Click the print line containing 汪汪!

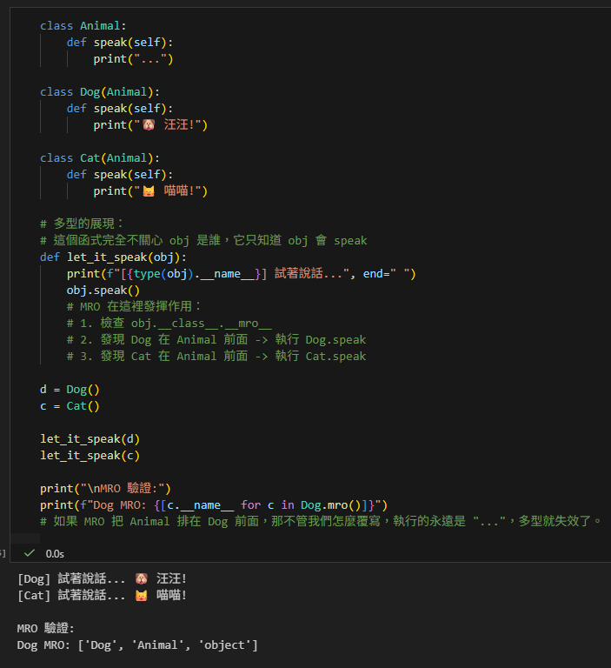coord(150,125)
